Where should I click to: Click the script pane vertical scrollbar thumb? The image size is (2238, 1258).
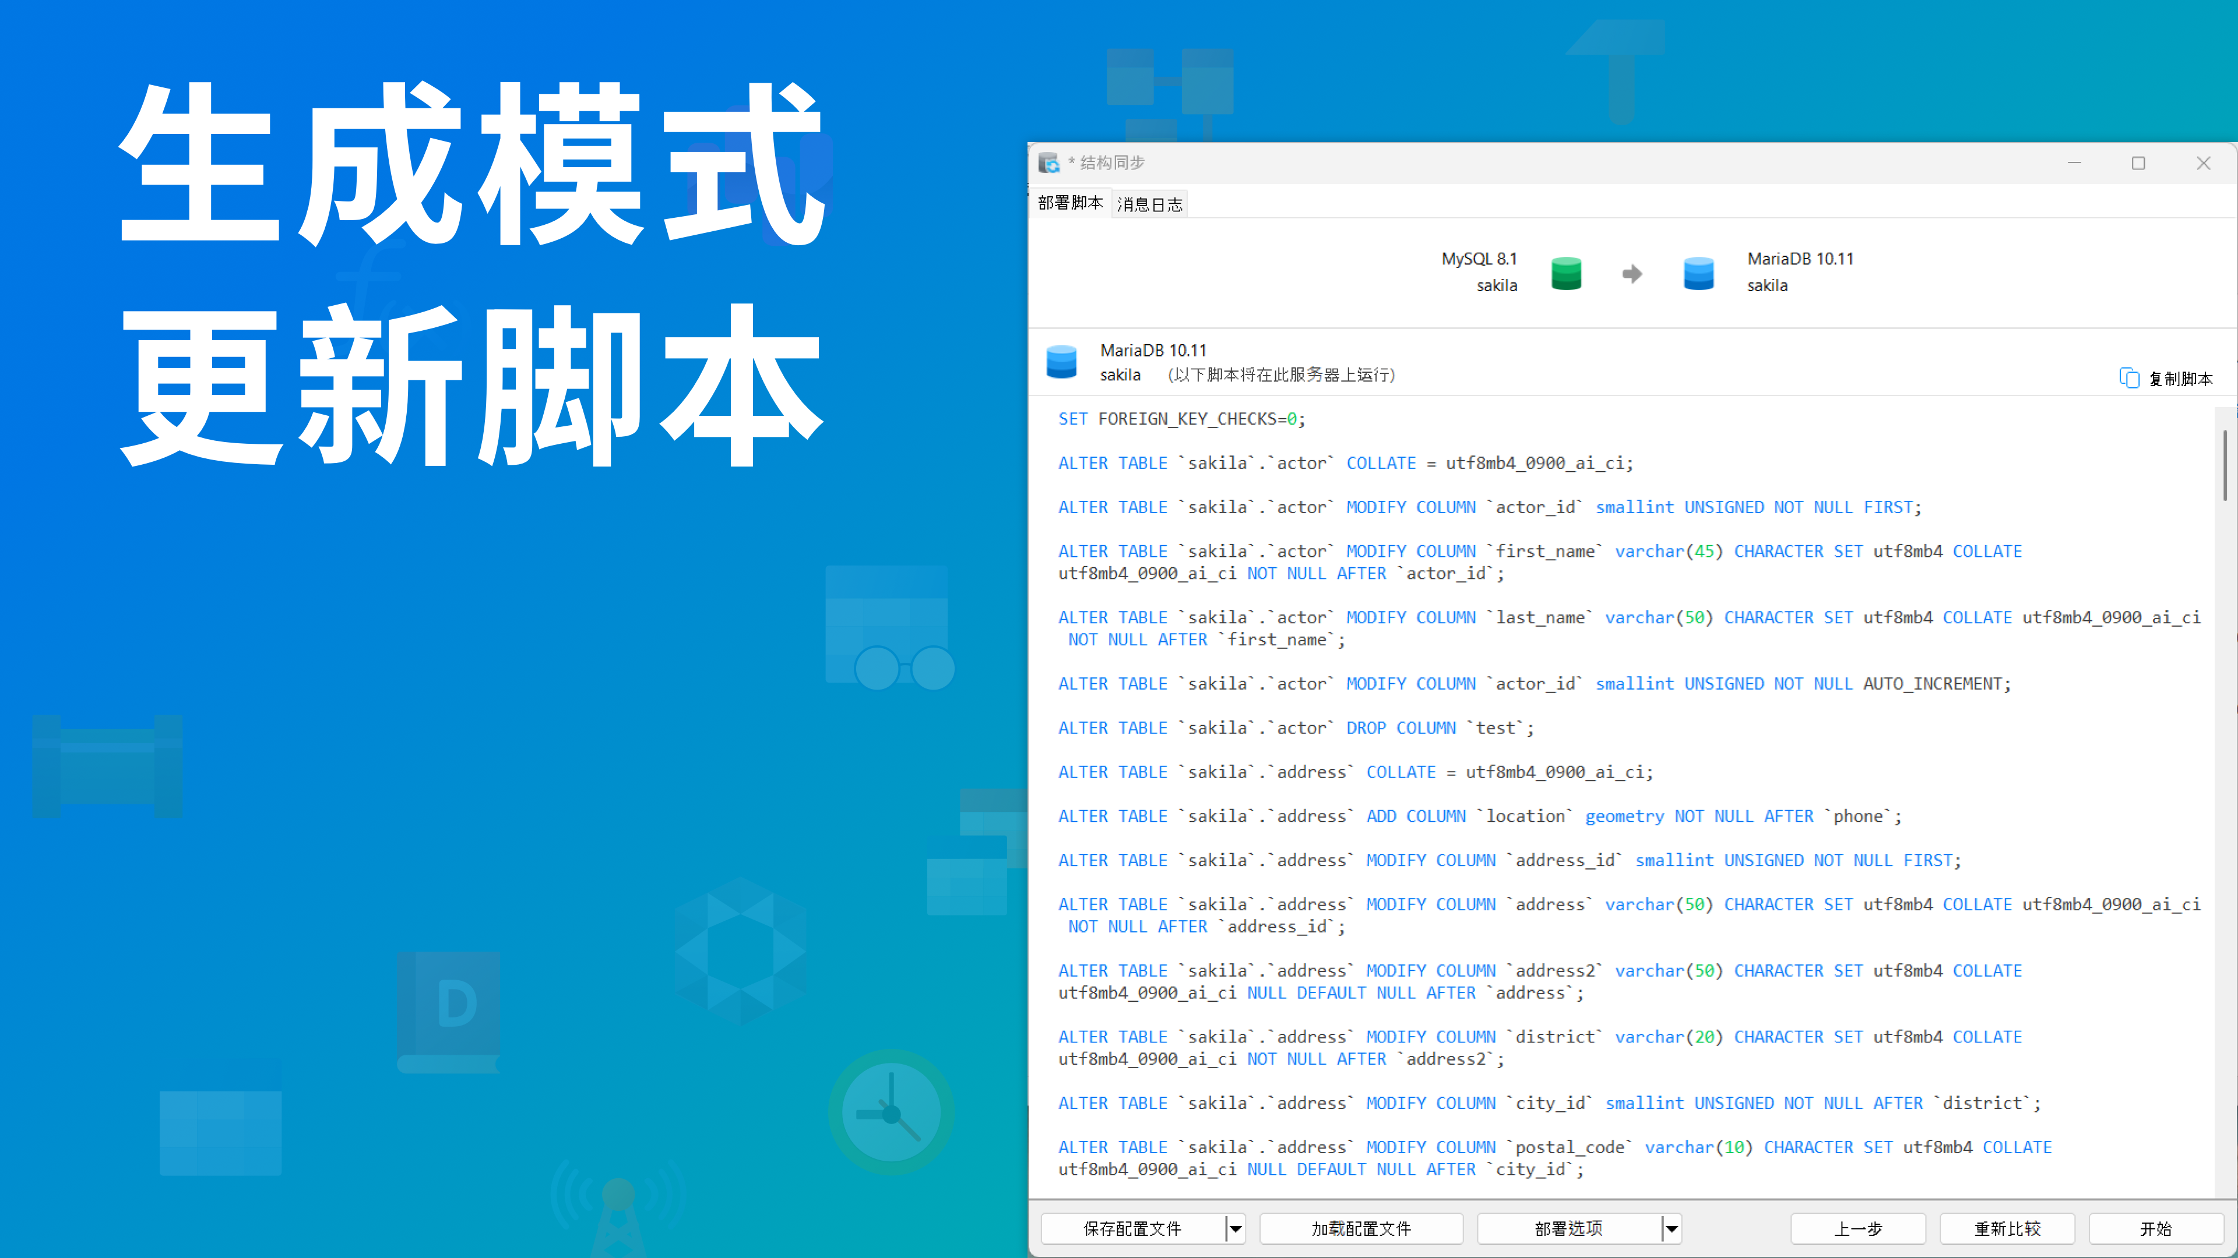tap(2225, 465)
